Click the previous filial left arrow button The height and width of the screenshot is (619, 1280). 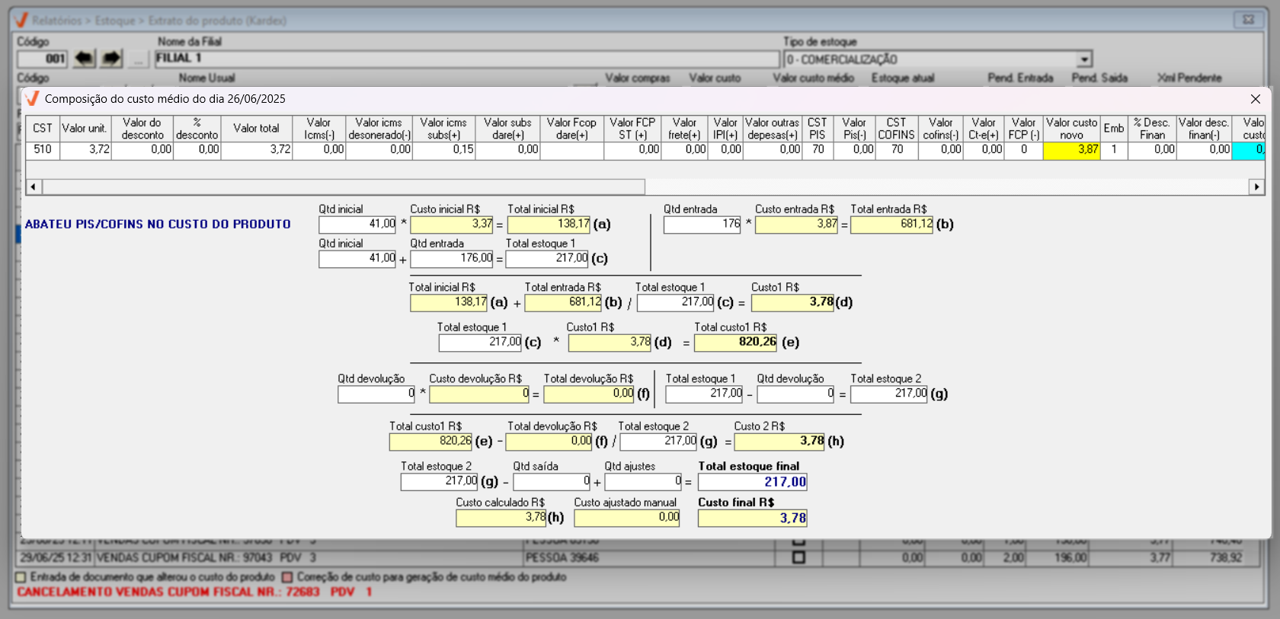tap(85, 59)
